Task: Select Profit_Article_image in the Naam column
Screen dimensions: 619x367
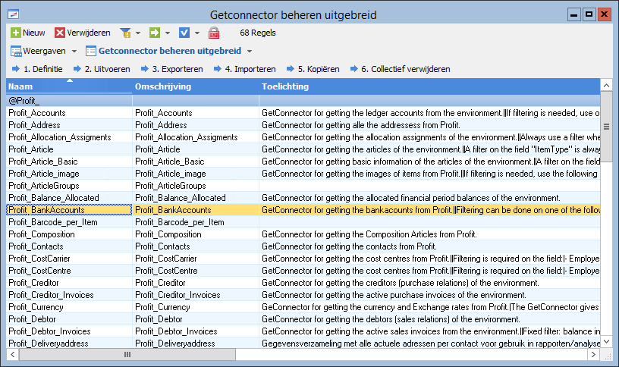Action: (44, 174)
